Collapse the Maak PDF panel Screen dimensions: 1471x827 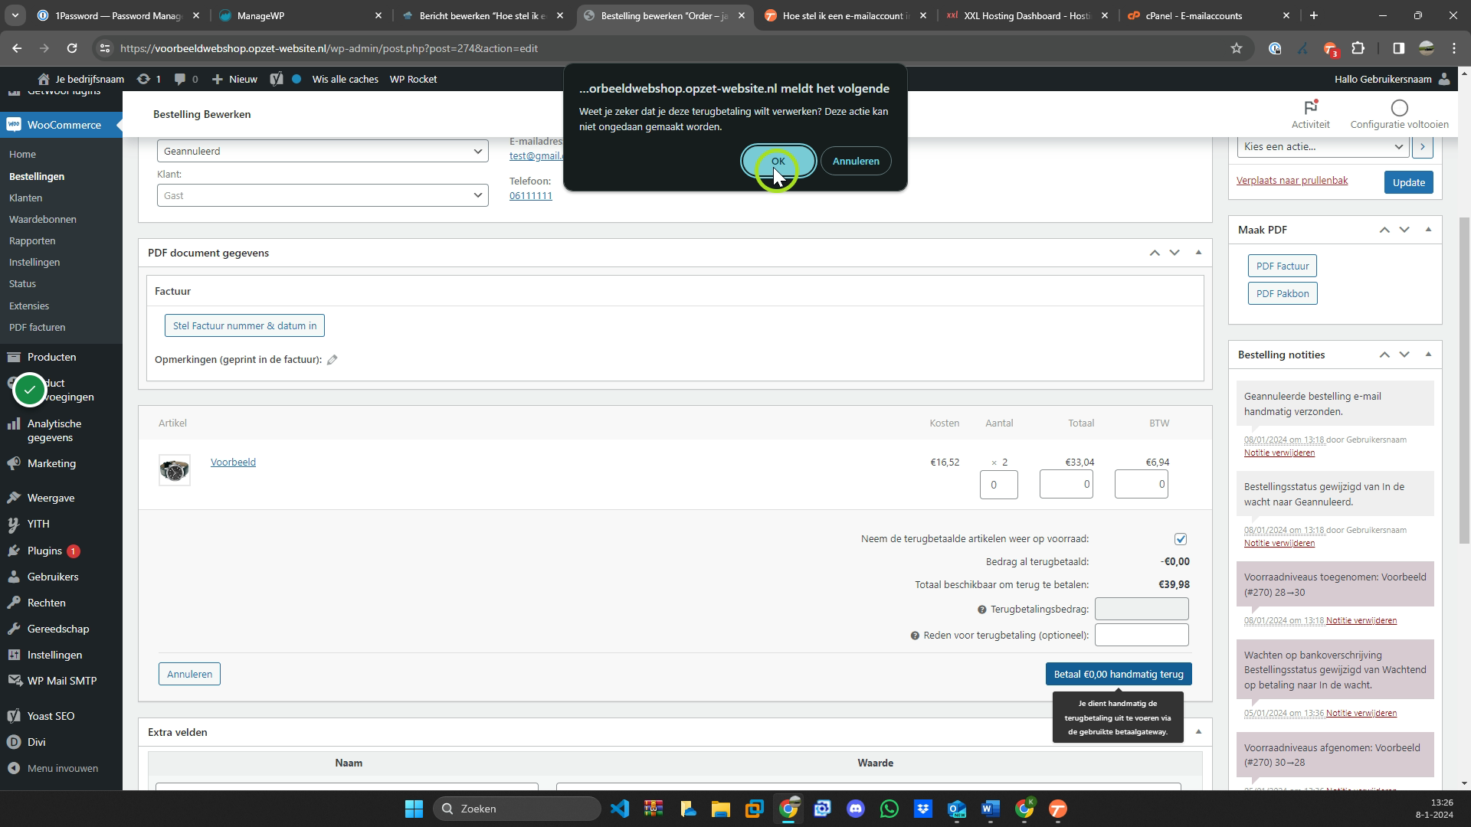tap(1428, 229)
